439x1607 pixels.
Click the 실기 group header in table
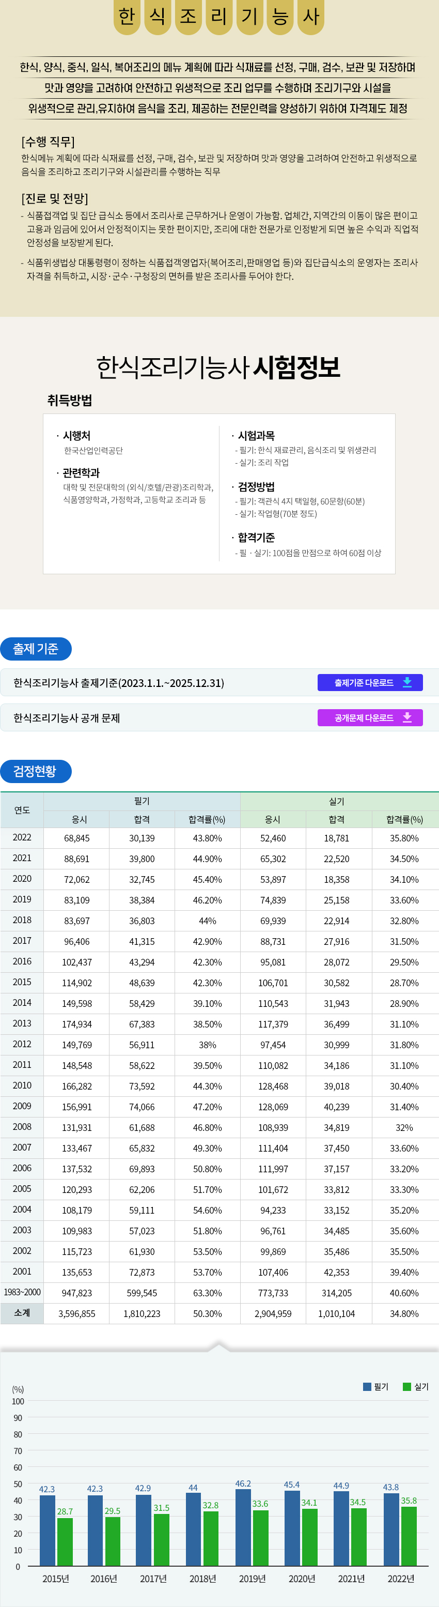pyautogui.click(x=336, y=801)
